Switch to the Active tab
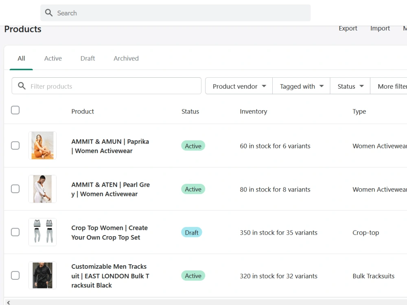407x305 pixels. pyautogui.click(x=53, y=58)
